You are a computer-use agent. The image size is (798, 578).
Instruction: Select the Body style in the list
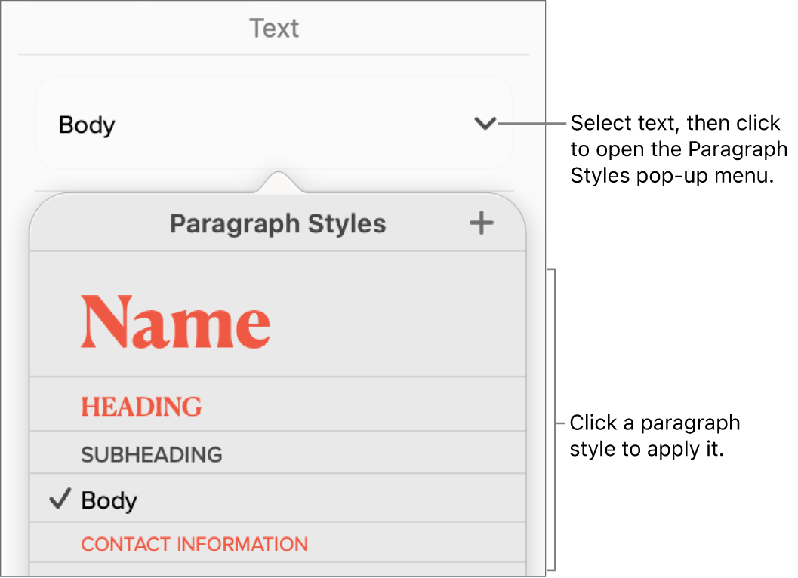tap(109, 499)
